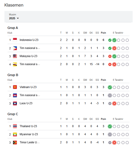Click the Indonesia U-23 flag icon
Screen dimensions: 135x148
click(x=15, y=40)
